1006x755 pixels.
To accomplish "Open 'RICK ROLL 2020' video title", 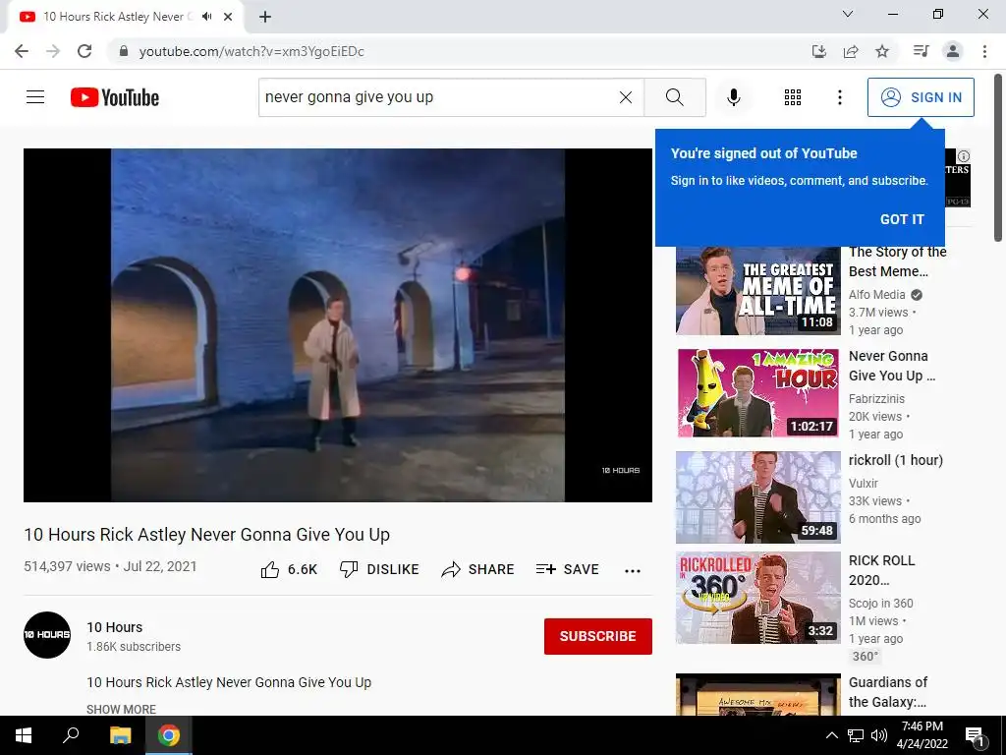I will [x=881, y=570].
